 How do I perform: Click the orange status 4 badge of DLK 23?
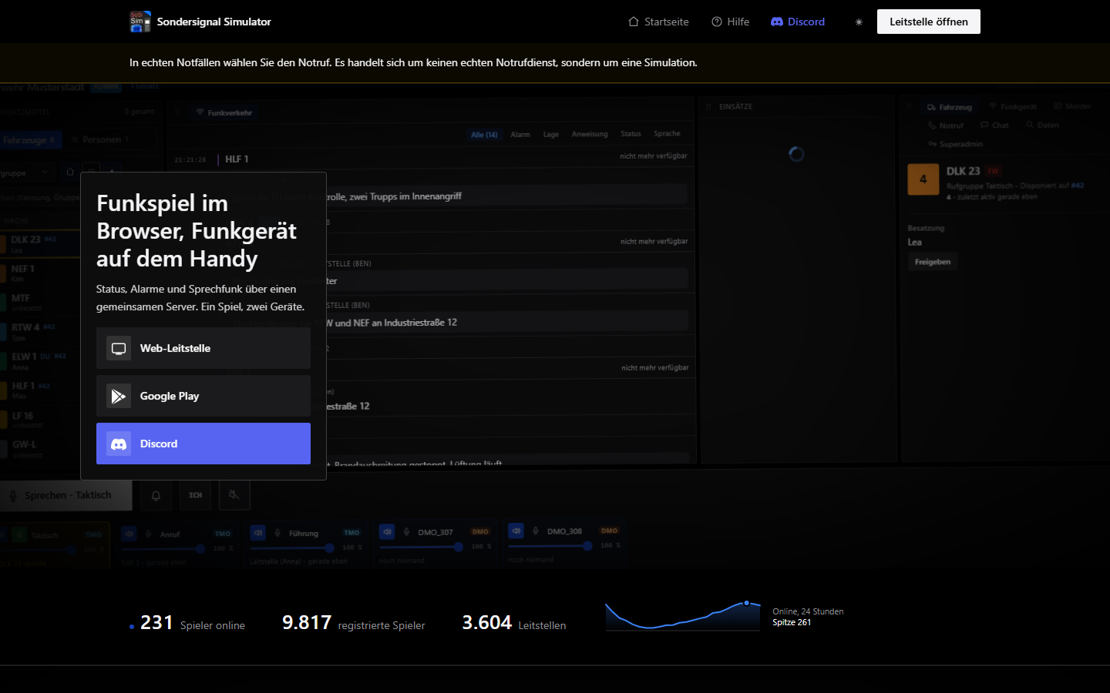(x=923, y=179)
